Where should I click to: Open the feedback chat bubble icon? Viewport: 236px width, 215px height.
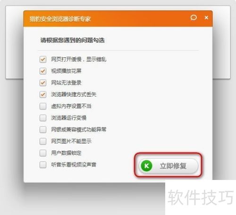pos(194,18)
